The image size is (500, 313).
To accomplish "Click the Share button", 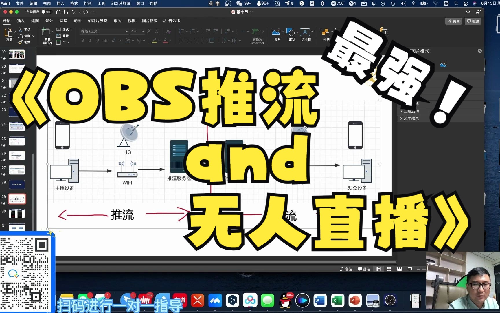I will [453, 21].
